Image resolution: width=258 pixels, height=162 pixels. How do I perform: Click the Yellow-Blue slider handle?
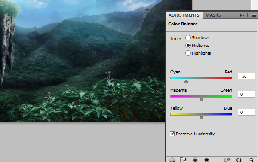(x=201, y=117)
